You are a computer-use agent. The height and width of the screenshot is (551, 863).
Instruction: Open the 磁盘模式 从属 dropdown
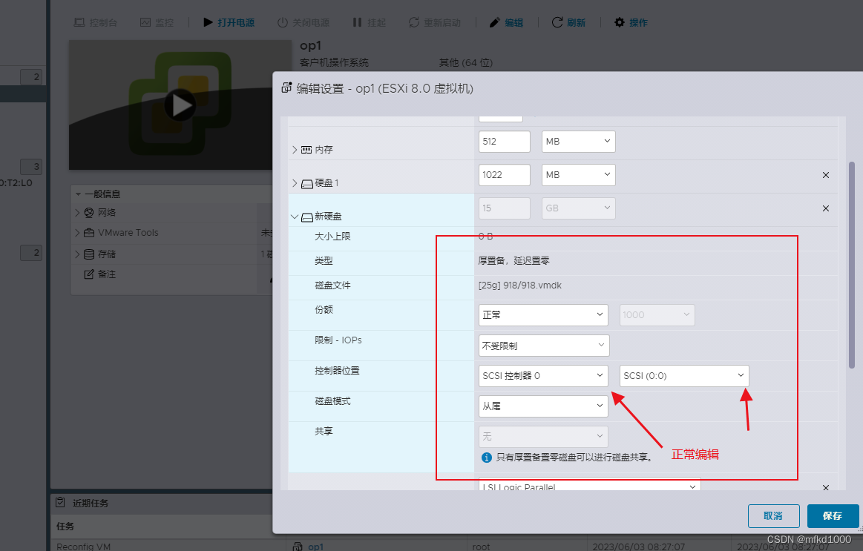[543, 406]
